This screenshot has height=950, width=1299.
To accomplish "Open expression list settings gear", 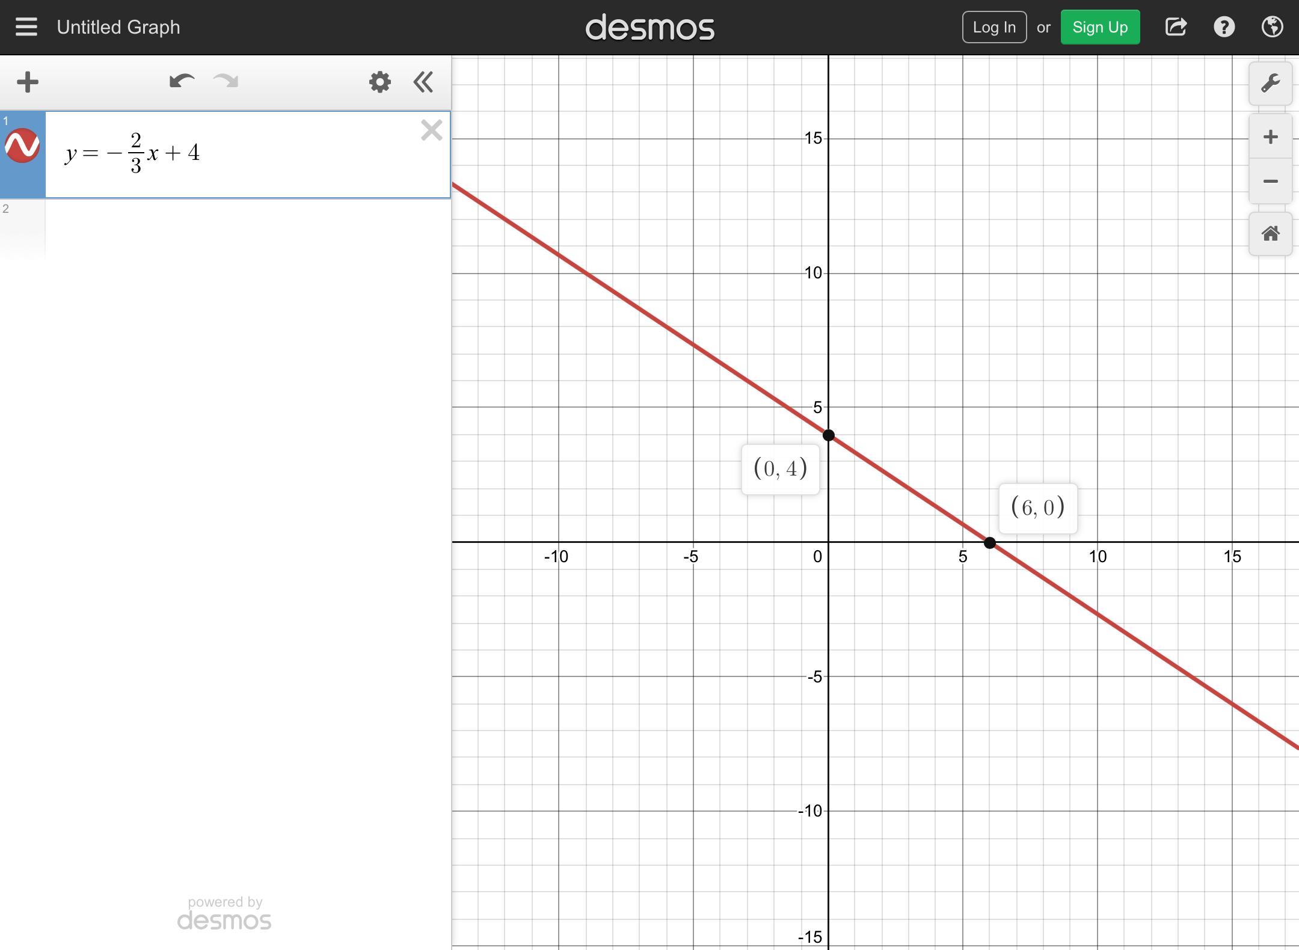I will pos(379,82).
